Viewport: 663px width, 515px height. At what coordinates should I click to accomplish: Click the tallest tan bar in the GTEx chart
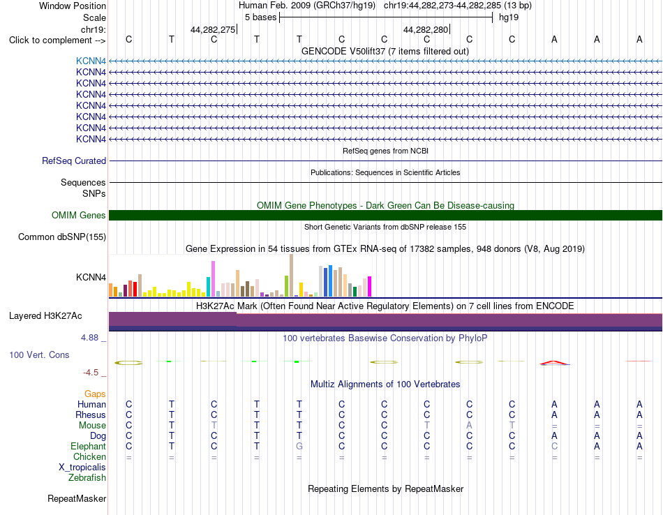(x=291, y=275)
